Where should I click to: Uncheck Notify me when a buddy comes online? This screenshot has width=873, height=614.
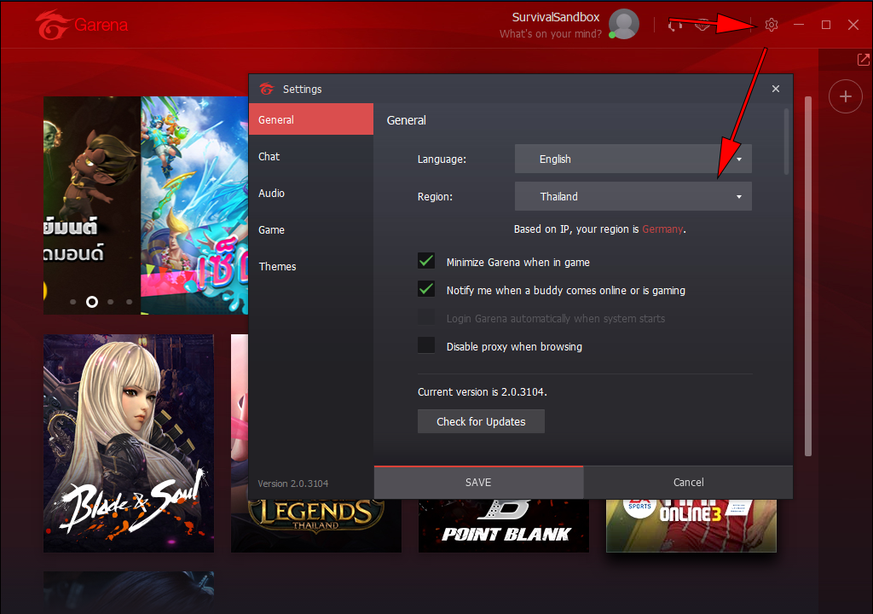click(426, 289)
